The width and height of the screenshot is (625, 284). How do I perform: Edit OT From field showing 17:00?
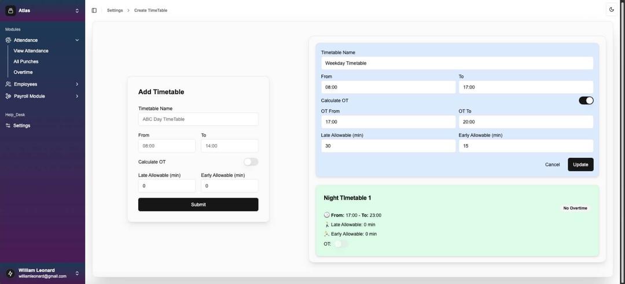tap(388, 122)
